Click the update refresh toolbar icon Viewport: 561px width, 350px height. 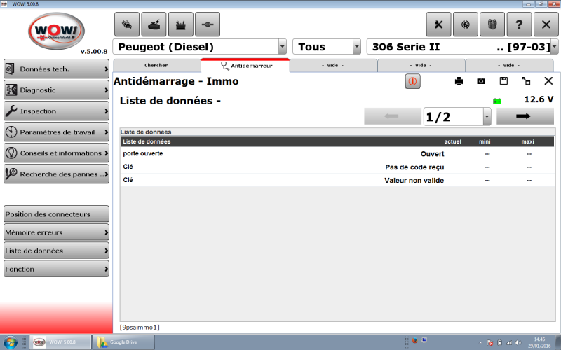pos(465,24)
